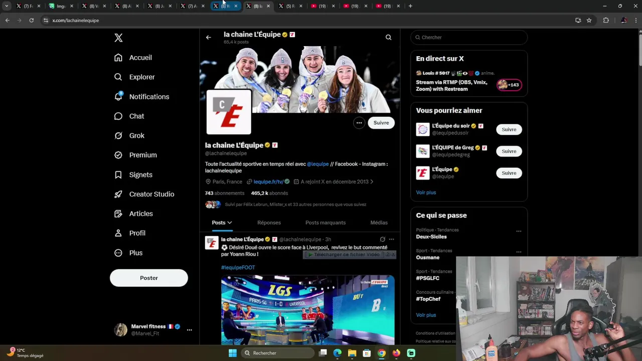This screenshot has height=361, width=642.
Task: Click the Creator Studio rocket icon
Action: pos(118,195)
